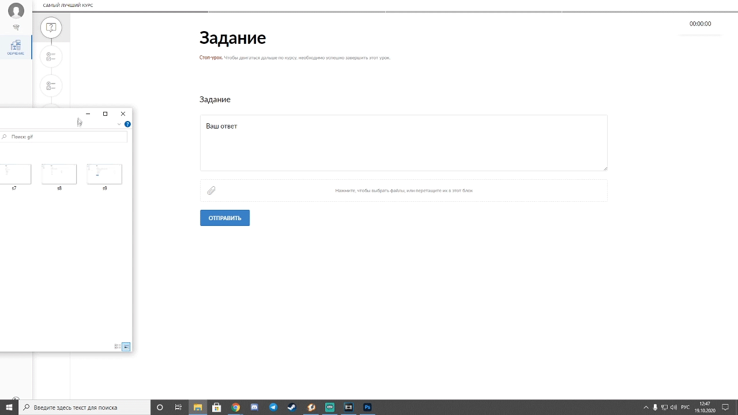This screenshot has height=415, width=738.
Task: Click the ОТПРАВИТЬ submit button
Action: [225, 218]
